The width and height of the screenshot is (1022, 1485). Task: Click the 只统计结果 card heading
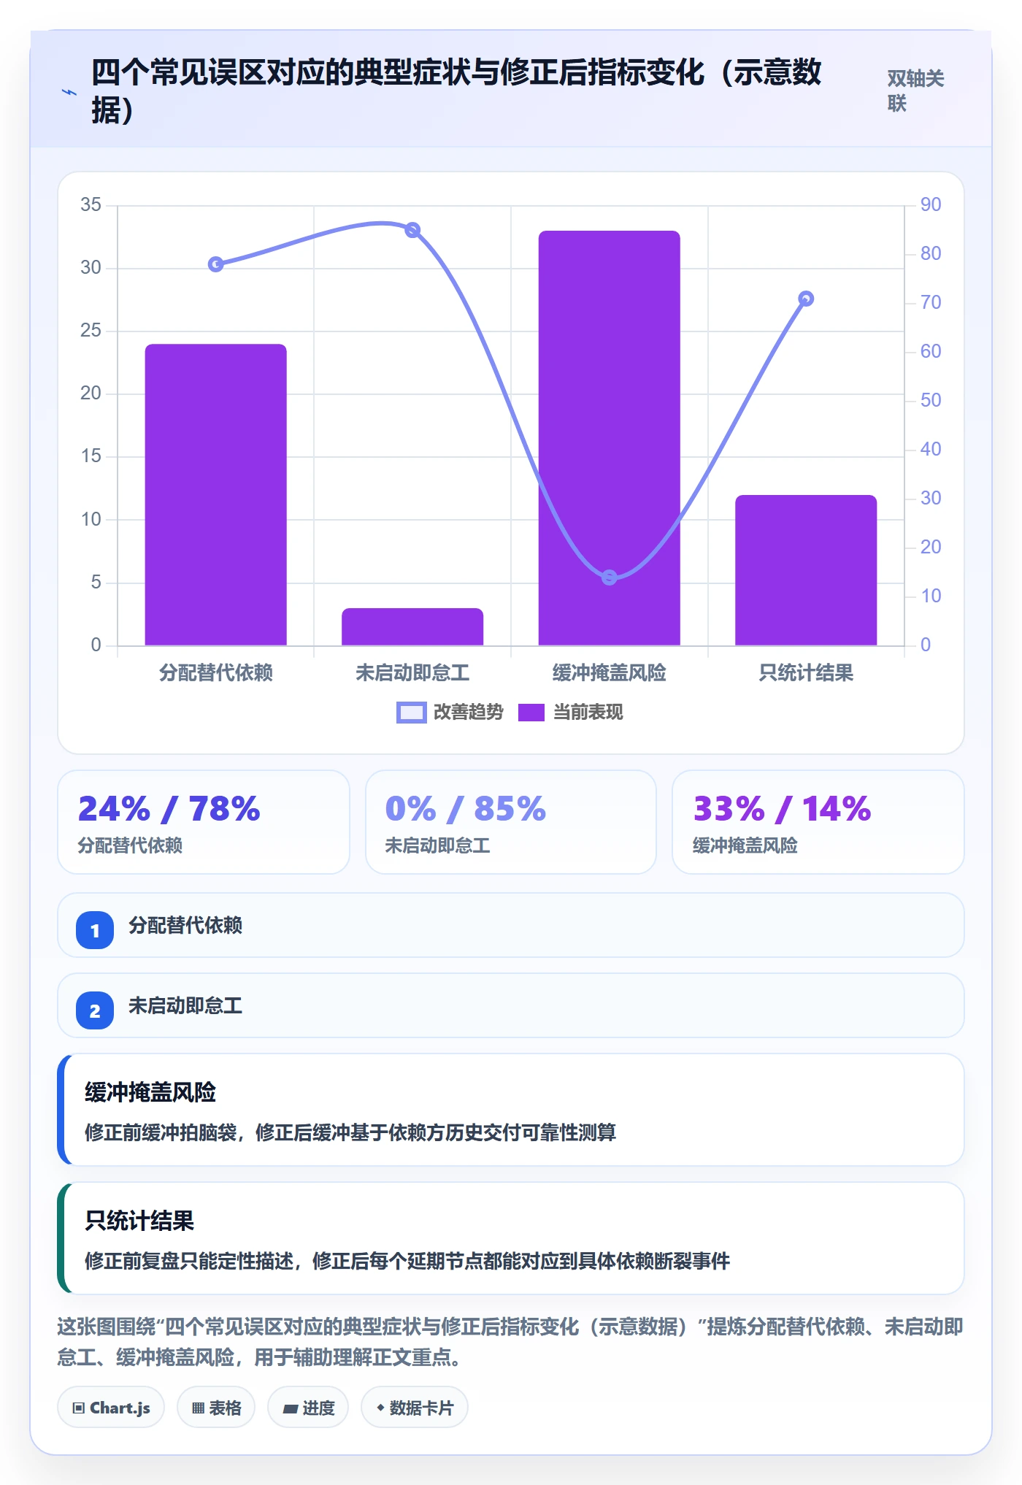139,1221
